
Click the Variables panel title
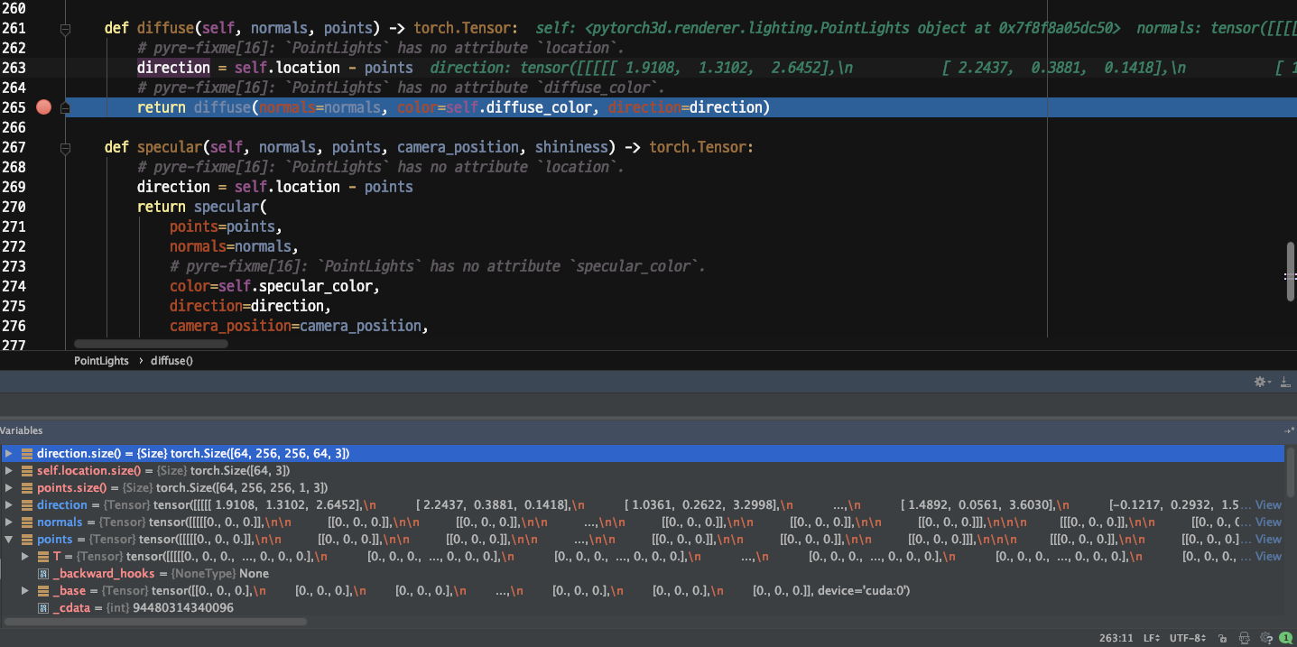click(x=22, y=431)
